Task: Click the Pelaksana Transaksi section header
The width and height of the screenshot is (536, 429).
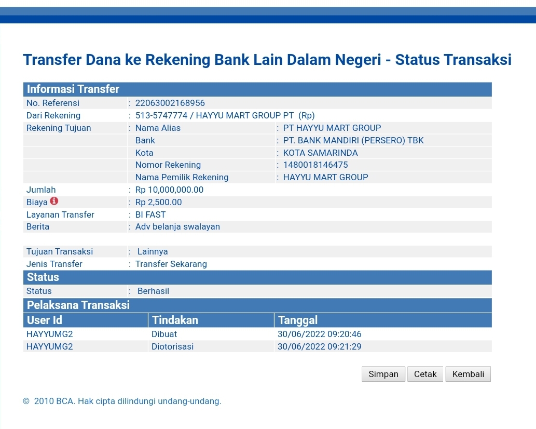Action: tap(78, 305)
